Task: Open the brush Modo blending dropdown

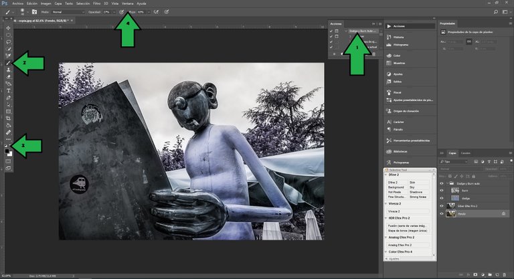Action: pos(68,12)
